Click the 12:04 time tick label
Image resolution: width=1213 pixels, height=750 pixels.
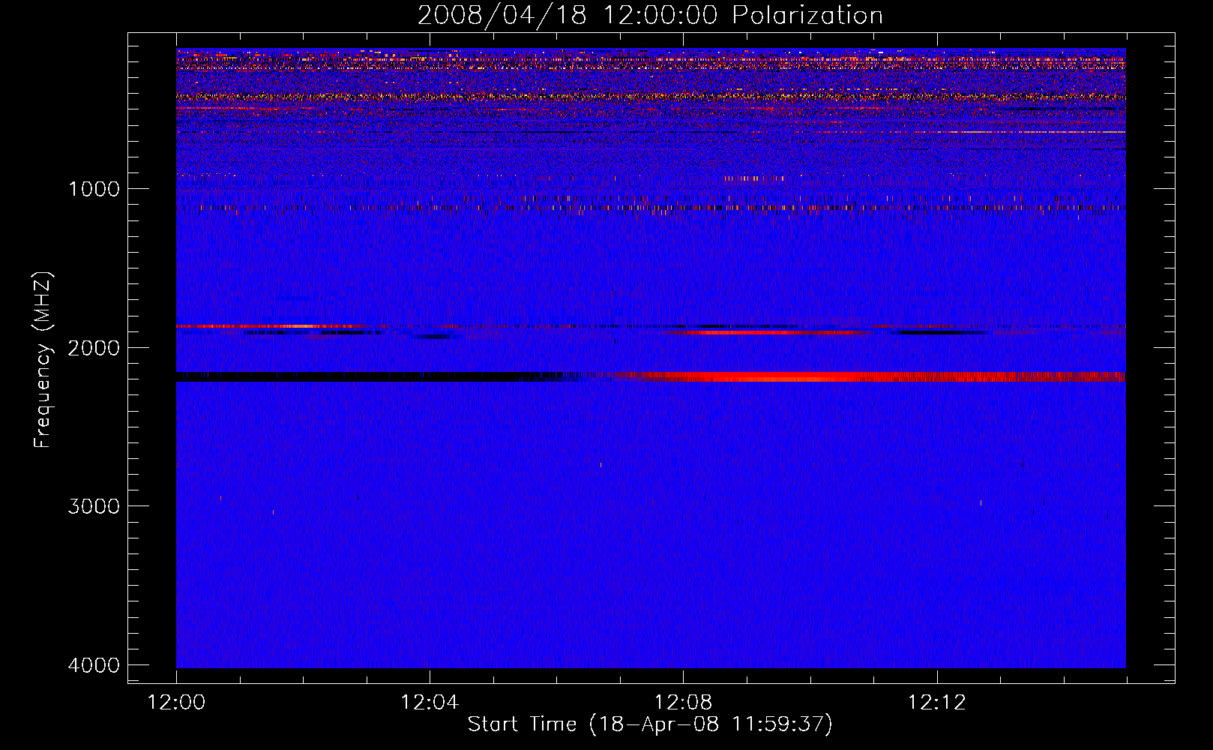click(430, 703)
